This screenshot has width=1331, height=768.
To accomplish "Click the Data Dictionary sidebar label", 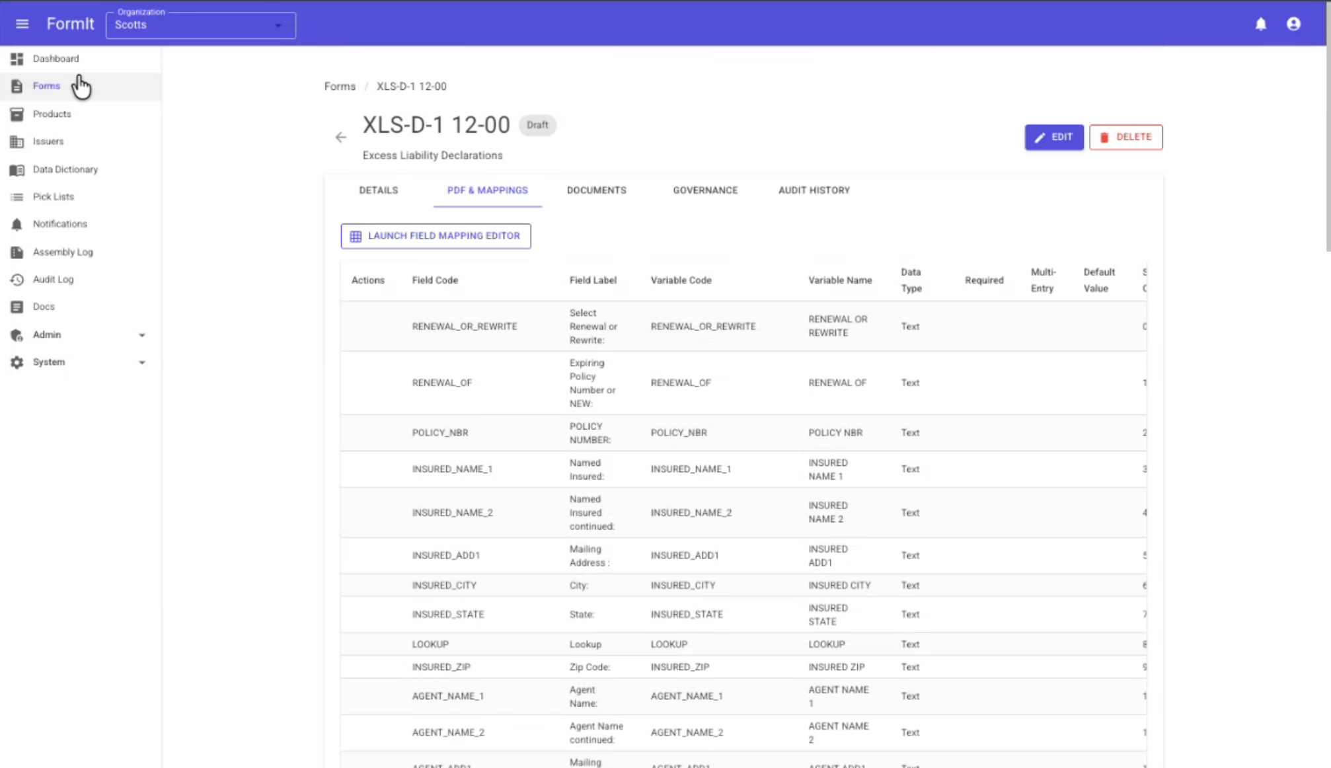I will [x=65, y=170].
